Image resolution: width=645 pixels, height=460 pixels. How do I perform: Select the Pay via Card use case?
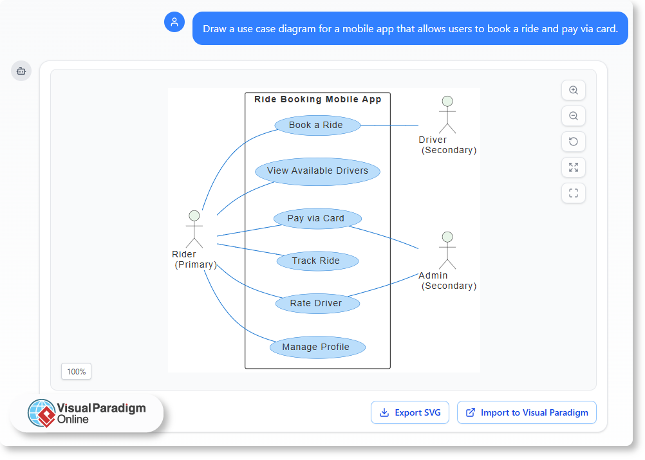[x=317, y=218]
